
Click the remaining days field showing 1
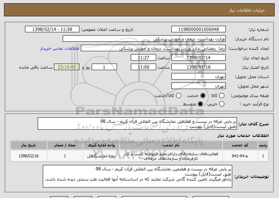[x=104, y=67]
